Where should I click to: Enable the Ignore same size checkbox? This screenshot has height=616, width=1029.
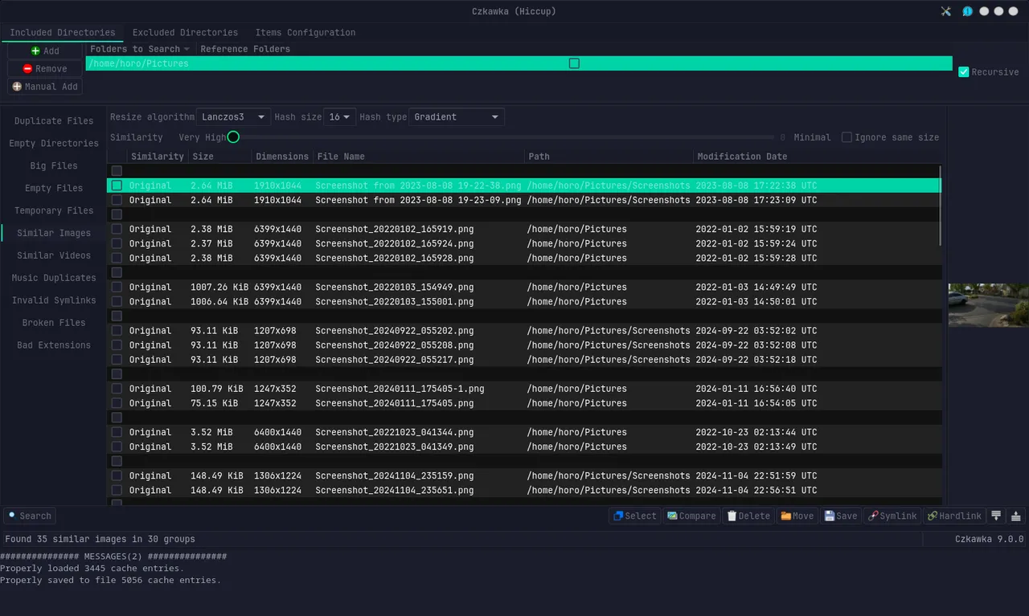click(847, 137)
